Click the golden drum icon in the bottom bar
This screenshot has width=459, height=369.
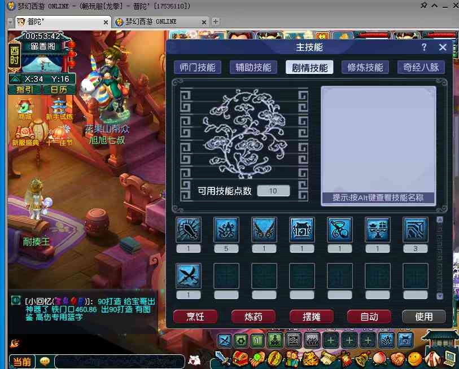coord(274,359)
